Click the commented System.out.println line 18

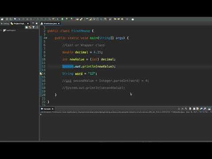click(94, 88)
